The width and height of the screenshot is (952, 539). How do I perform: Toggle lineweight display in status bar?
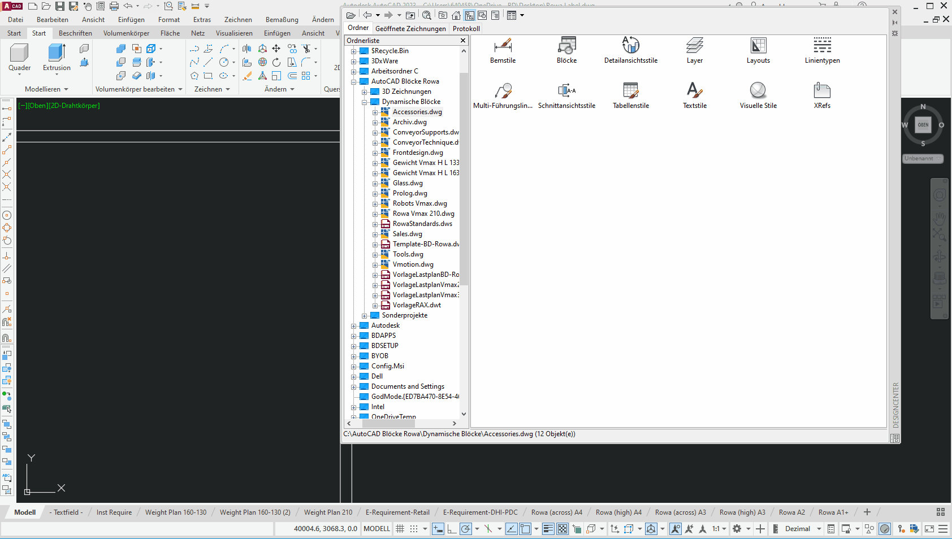click(548, 529)
